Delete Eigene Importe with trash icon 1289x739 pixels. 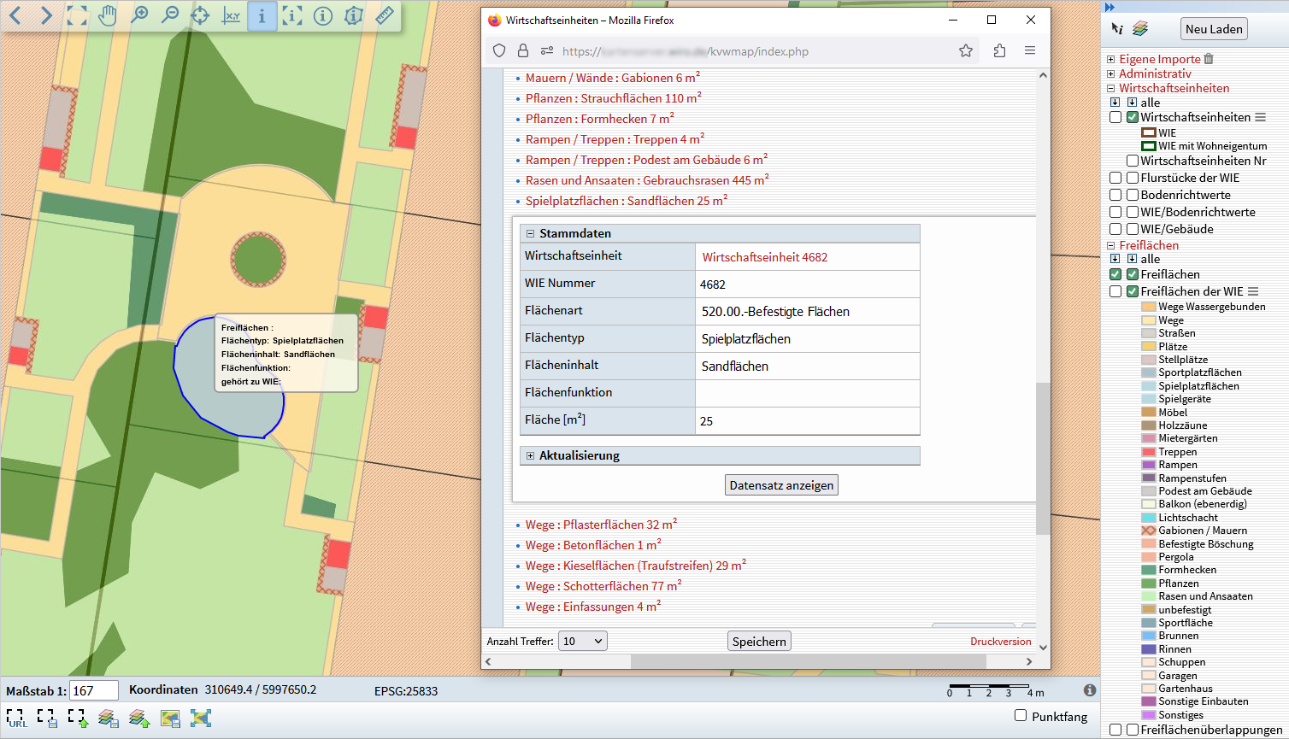coord(1209,59)
